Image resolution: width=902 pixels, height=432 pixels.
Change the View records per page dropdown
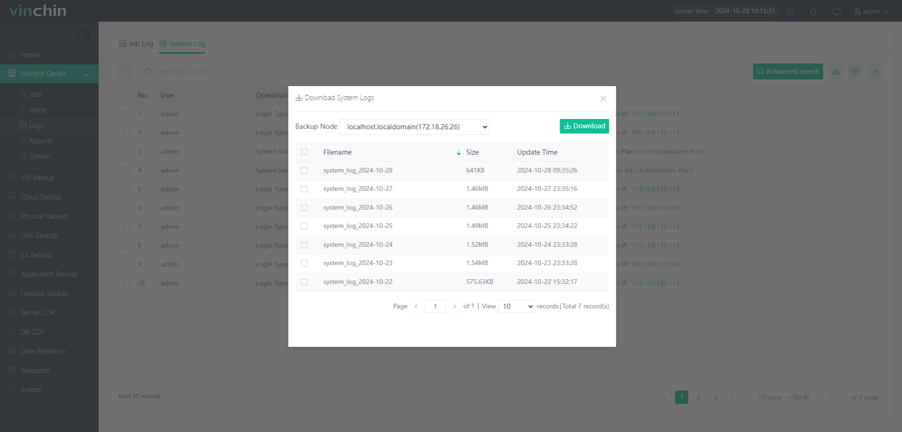tap(516, 306)
